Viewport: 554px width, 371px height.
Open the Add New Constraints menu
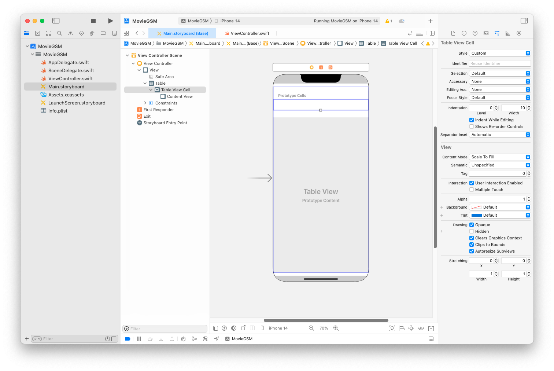(411, 328)
